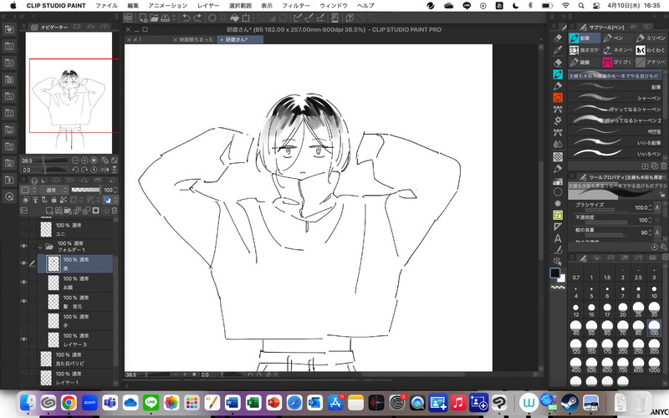Step the ink amount 90 value
The height and width of the screenshot is (418, 669).
click(651, 233)
